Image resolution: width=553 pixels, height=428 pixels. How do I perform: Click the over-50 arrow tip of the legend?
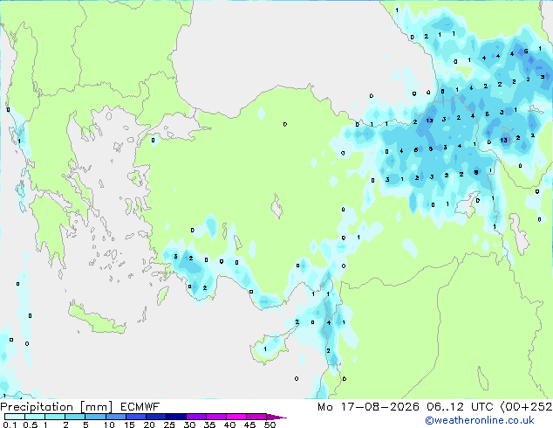276,417
